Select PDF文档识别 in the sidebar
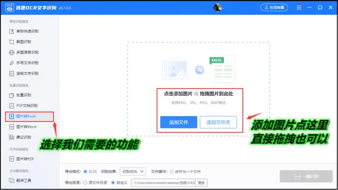 [23, 105]
